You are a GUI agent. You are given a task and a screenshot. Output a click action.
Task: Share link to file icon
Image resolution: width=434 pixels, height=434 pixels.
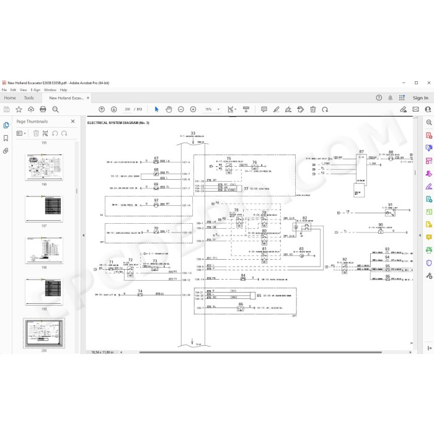403,109
